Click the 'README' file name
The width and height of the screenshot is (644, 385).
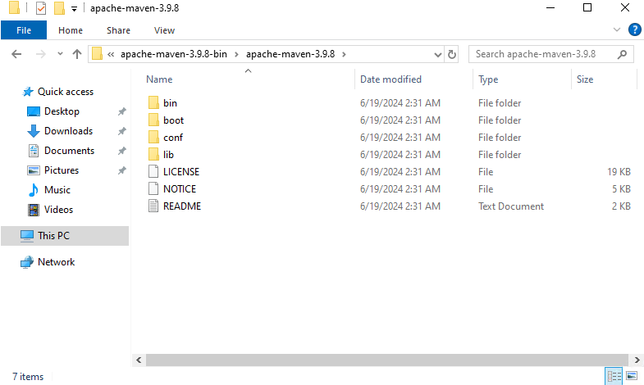click(x=182, y=206)
